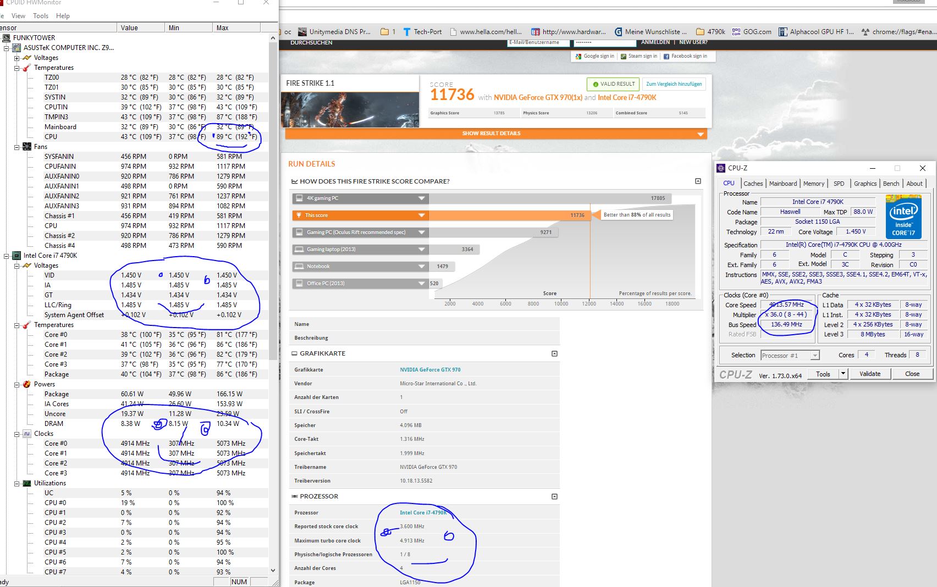Click the Steam sign in icon
This screenshot has height=587, width=937.
[624, 56]
